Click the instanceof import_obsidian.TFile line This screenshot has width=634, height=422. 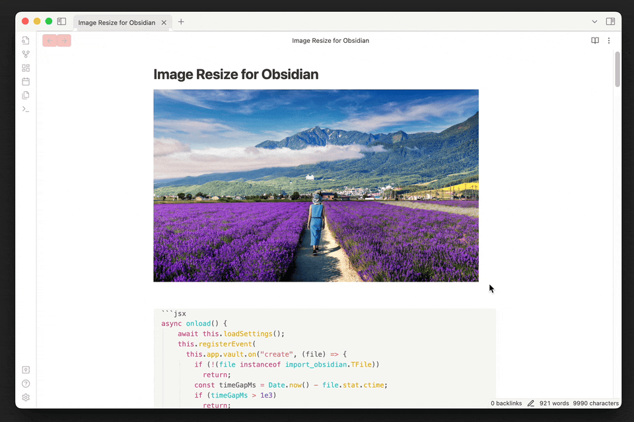287,364
